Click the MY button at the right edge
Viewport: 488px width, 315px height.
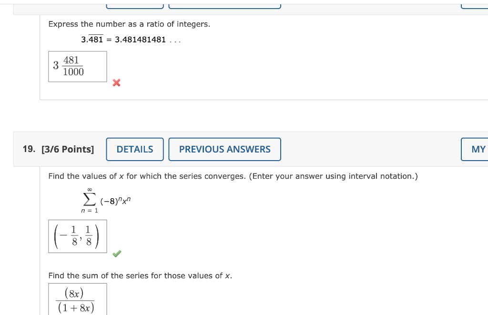[x=478, y=149]
